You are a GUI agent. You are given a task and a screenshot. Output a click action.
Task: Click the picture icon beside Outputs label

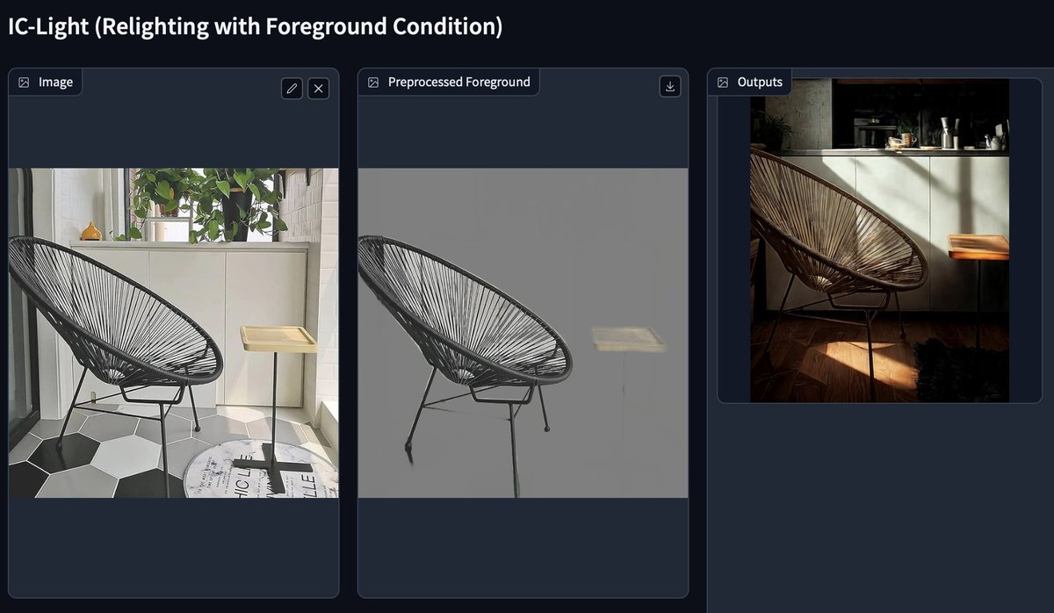click(723, 83)
